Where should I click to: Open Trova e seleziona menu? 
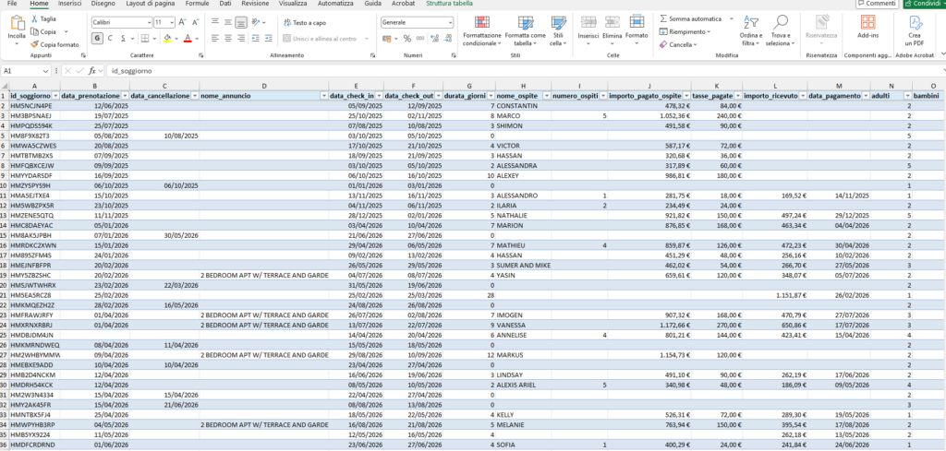[x=781, y=31]
